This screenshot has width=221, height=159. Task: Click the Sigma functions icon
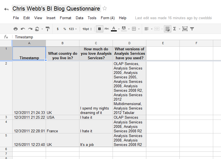[x=175, y=29]
